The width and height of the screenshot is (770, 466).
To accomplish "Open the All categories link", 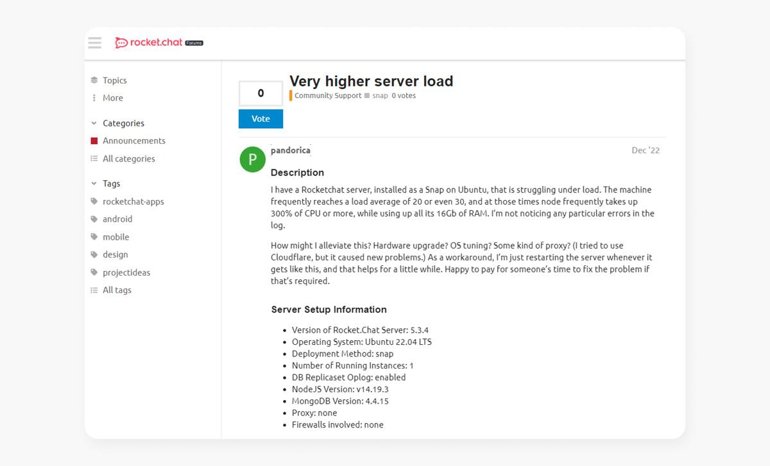I will (129, 159).
